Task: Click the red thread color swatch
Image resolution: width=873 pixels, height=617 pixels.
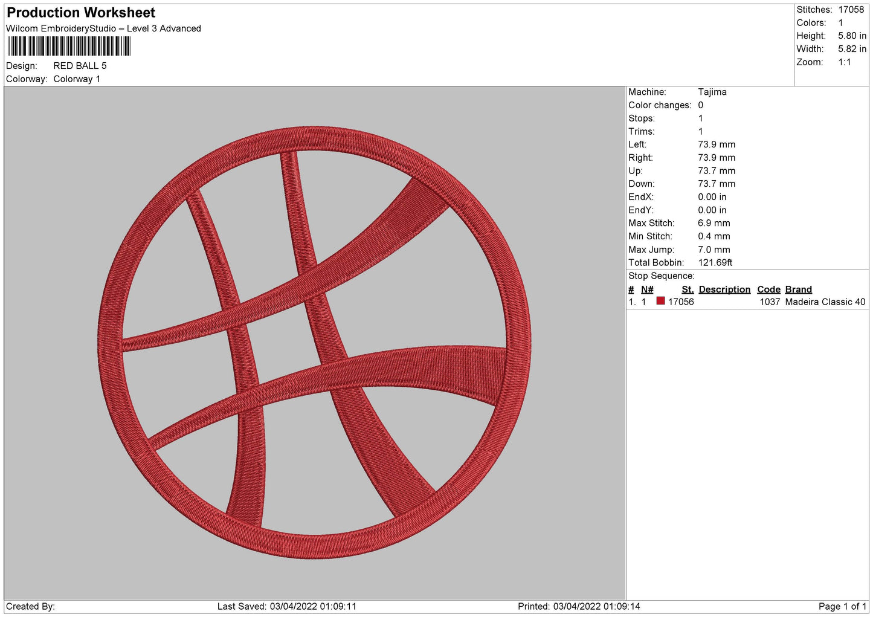Action: (x=660, y=301)
